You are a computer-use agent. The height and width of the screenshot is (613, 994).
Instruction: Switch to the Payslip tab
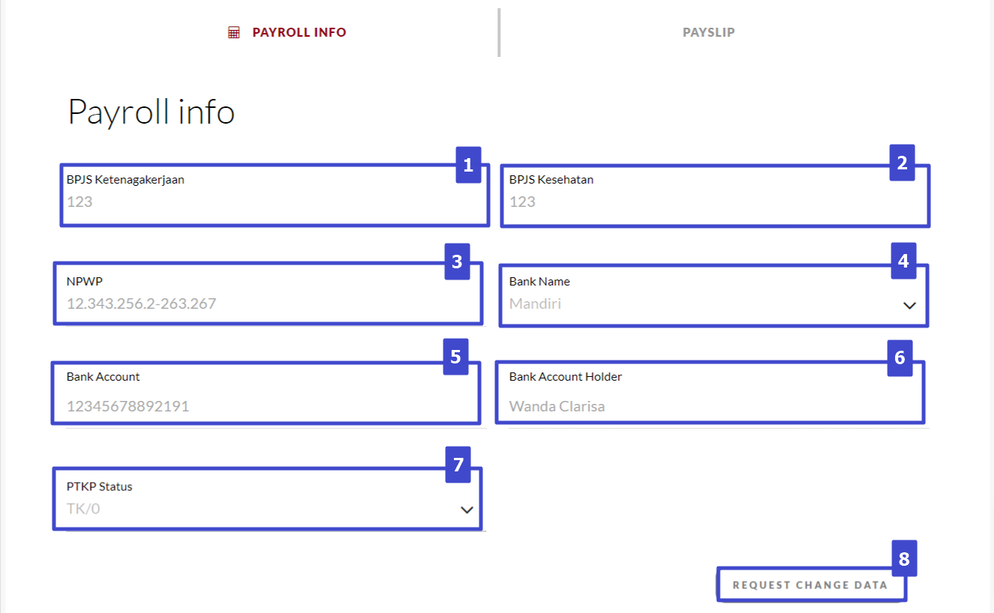click(707, 31)
